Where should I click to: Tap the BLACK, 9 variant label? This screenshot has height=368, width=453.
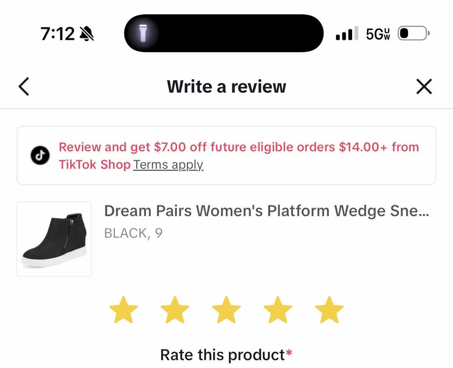click(x=133, y=233)
